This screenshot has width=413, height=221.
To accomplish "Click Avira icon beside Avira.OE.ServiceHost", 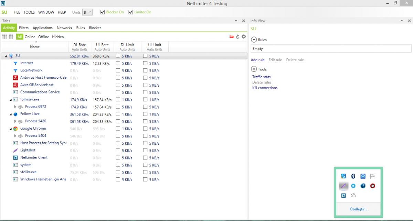I will pos(15,85).
